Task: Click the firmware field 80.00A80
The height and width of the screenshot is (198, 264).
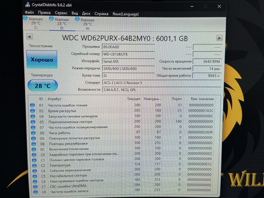Action: 128,47
